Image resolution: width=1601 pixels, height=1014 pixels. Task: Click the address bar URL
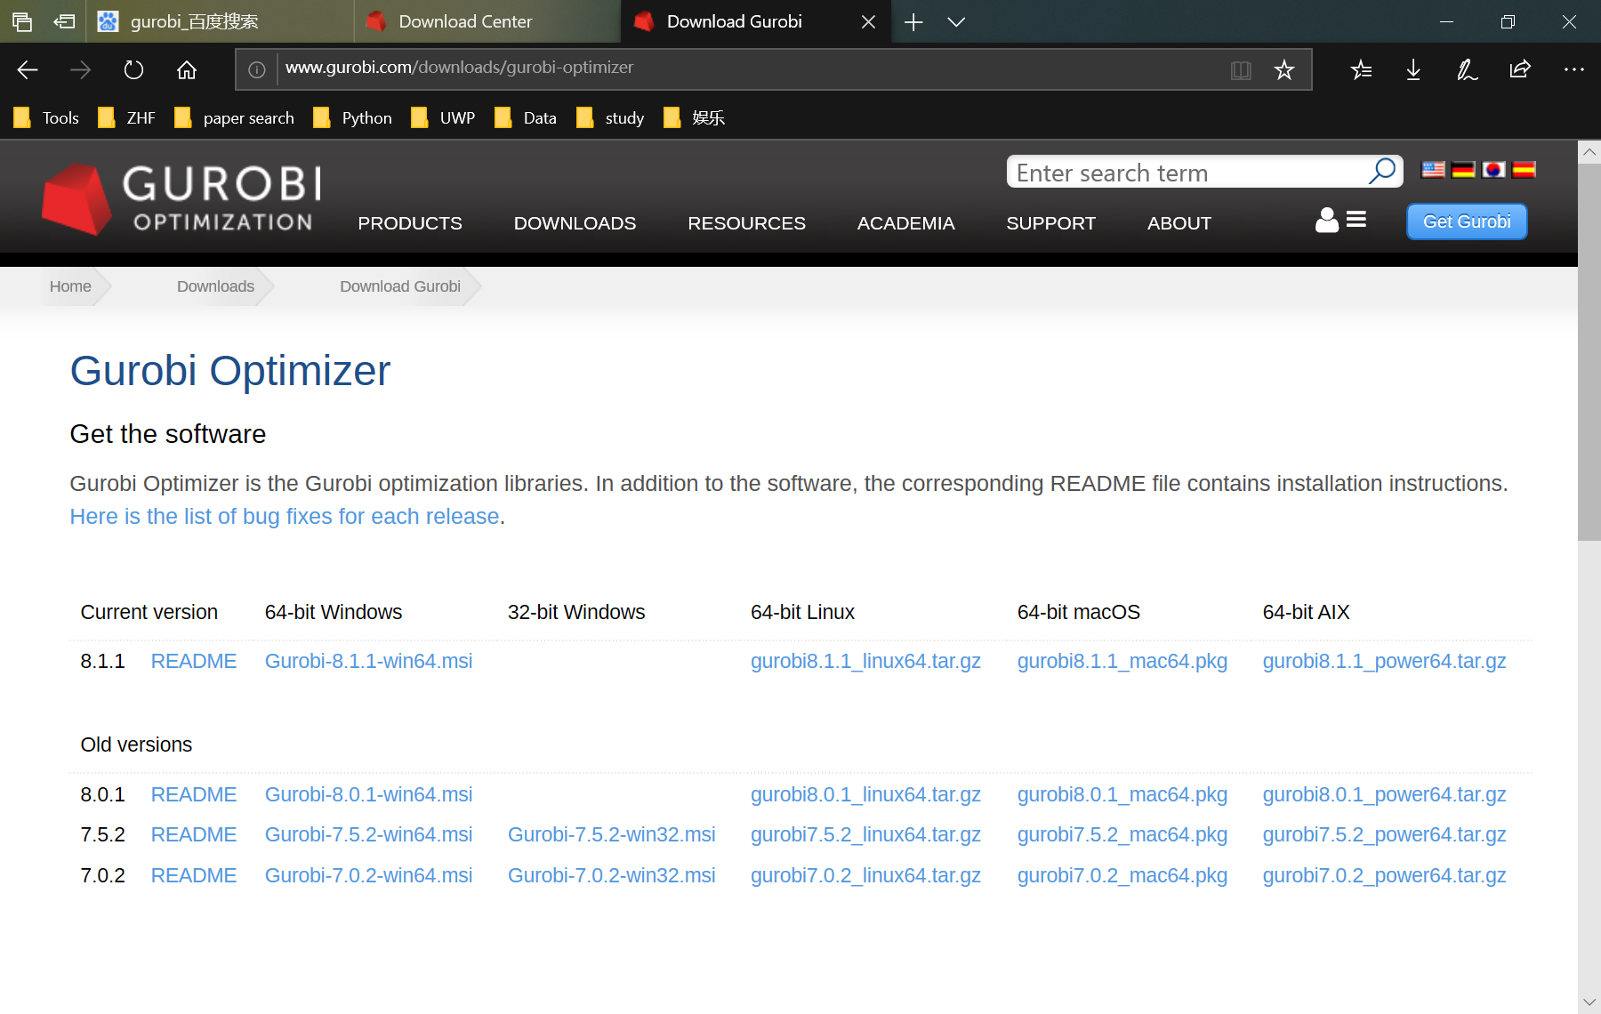459,68
